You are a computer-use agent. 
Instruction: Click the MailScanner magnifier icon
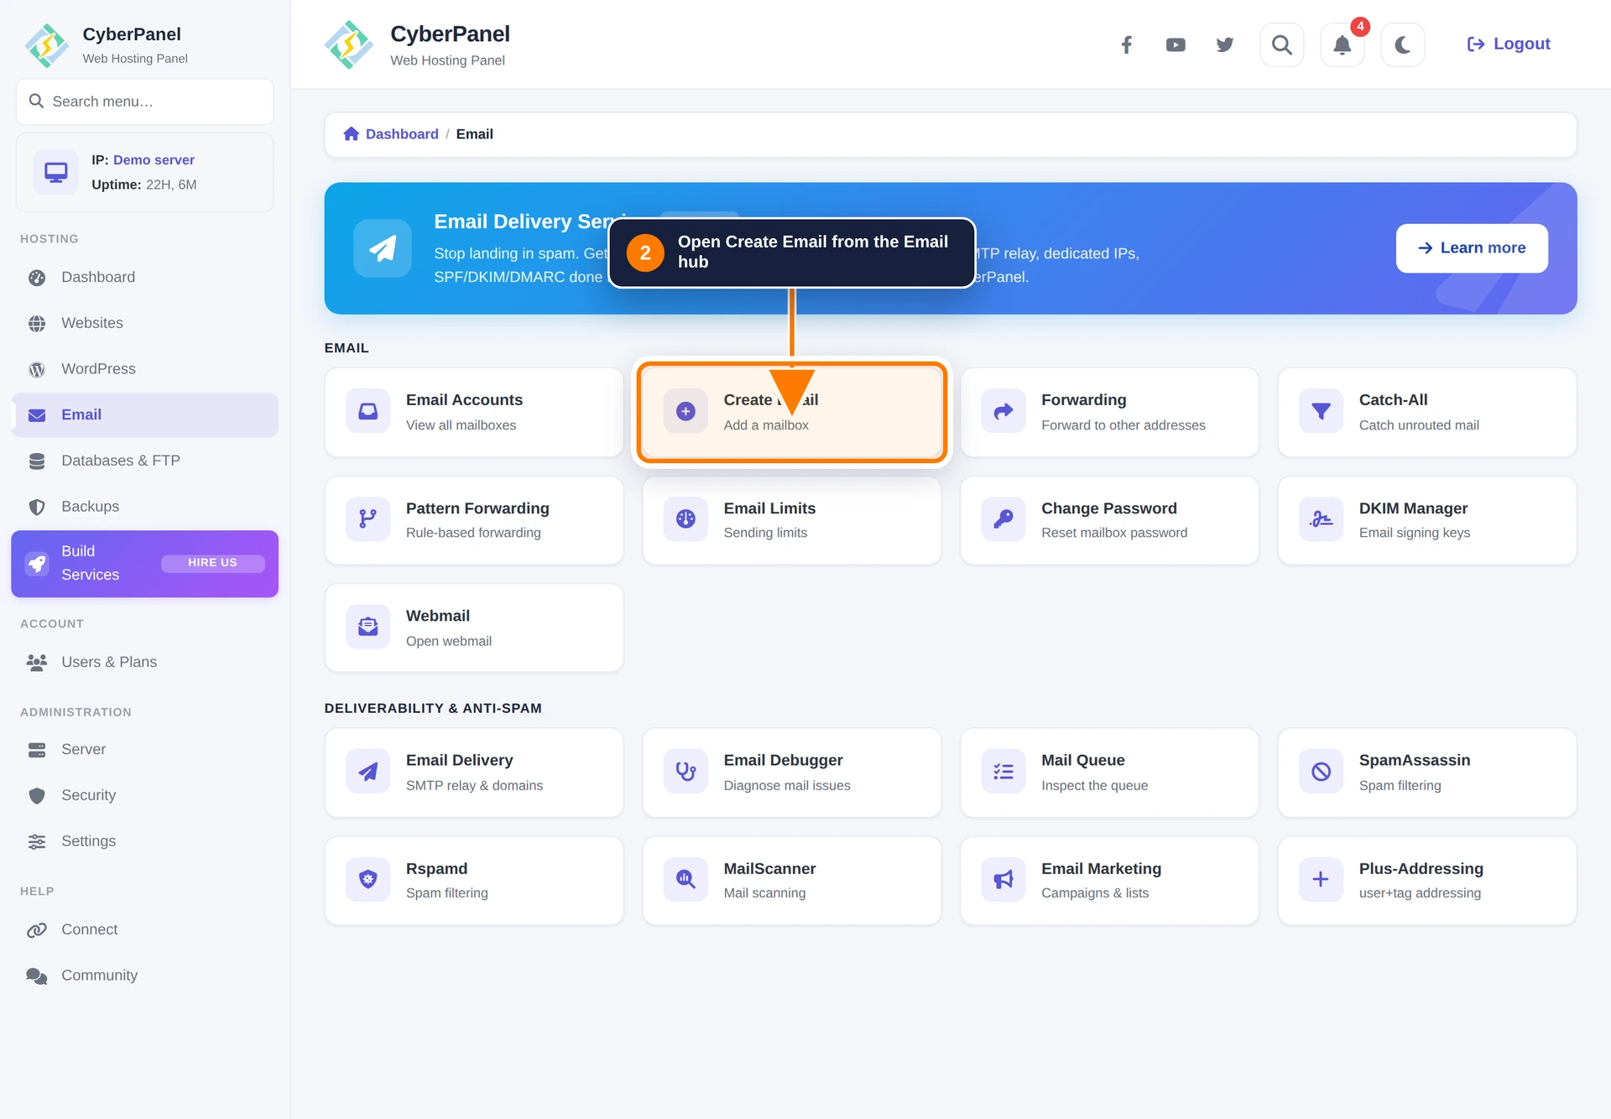686,880
